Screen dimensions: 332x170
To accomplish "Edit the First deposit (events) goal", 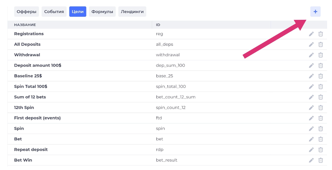I will click(x=311, y=118).
